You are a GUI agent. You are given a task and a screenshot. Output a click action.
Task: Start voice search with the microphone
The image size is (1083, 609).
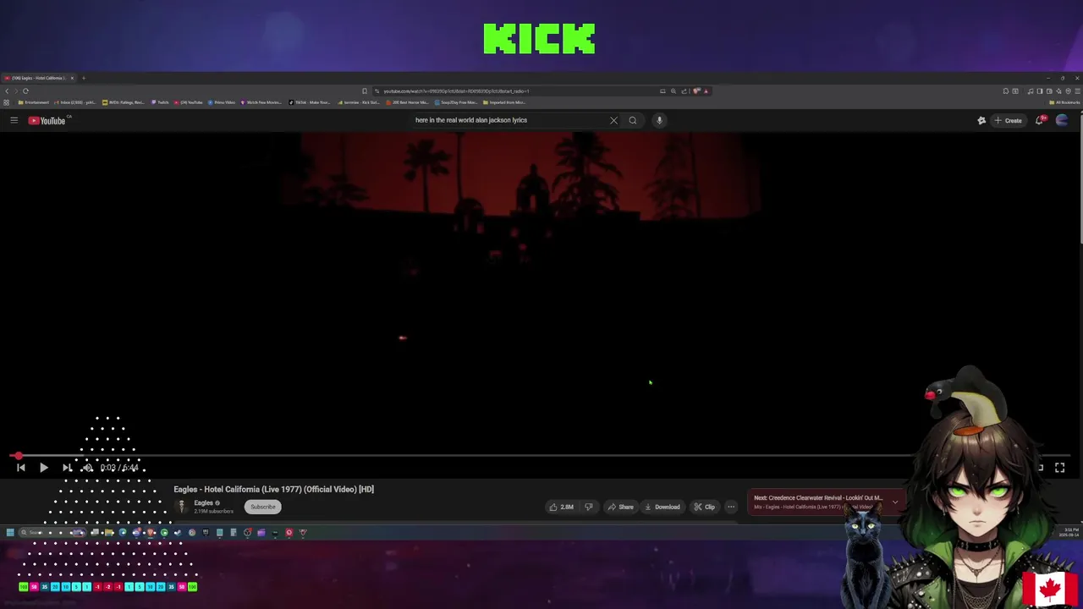659,120
